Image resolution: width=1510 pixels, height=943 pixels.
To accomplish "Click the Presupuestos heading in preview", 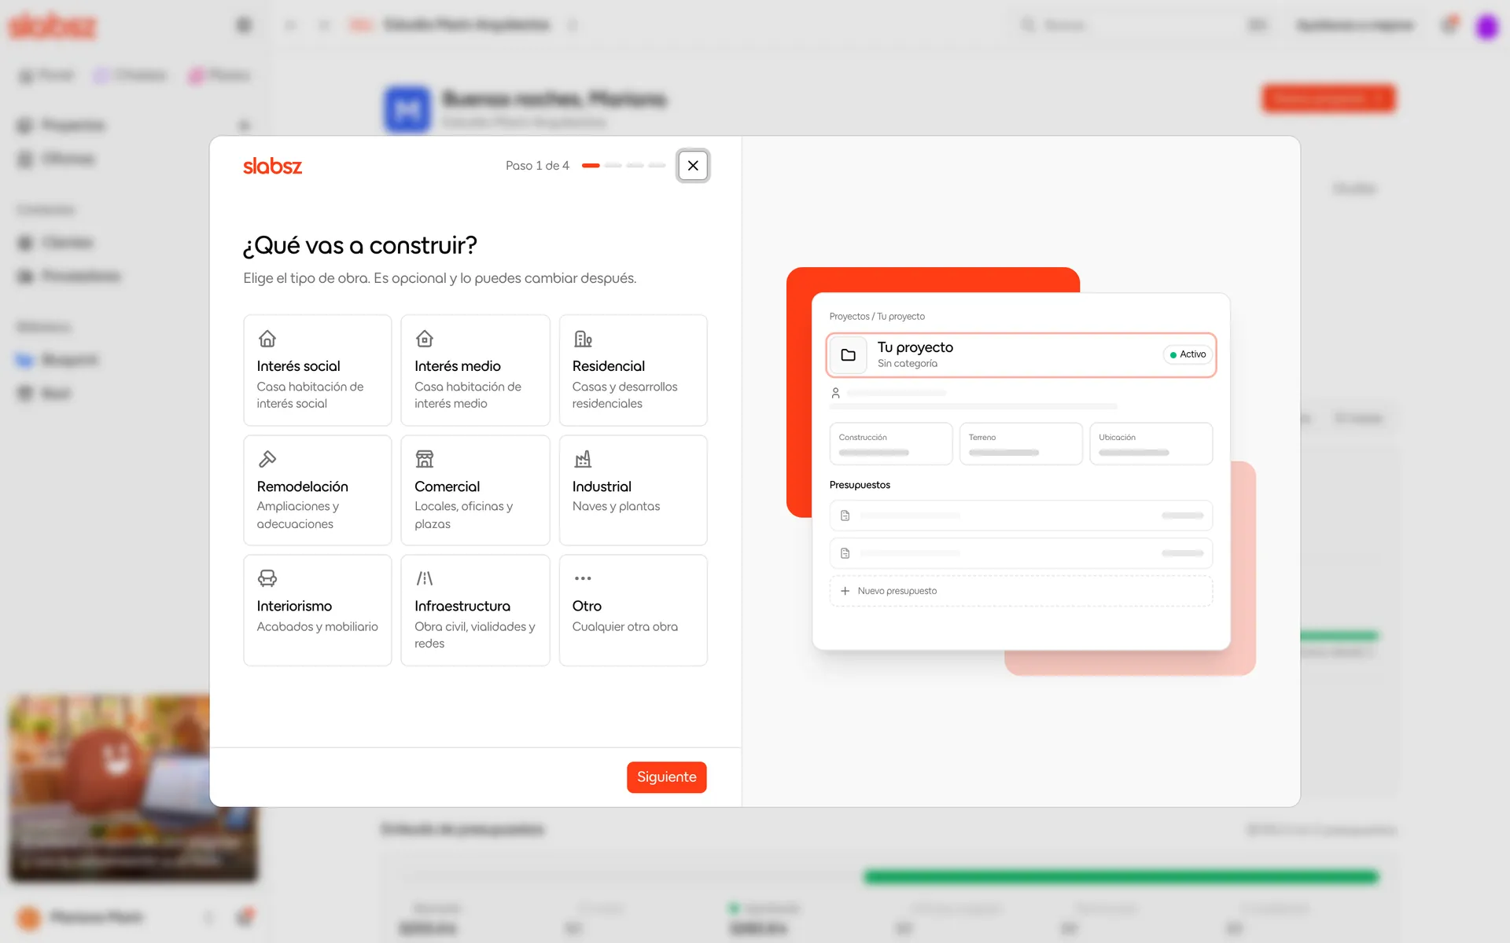I will pyautogui.click(x=860, y=485).
